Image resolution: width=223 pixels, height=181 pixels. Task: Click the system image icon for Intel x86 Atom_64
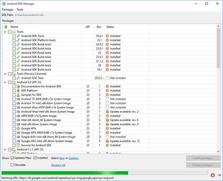[x=18, y=120]
